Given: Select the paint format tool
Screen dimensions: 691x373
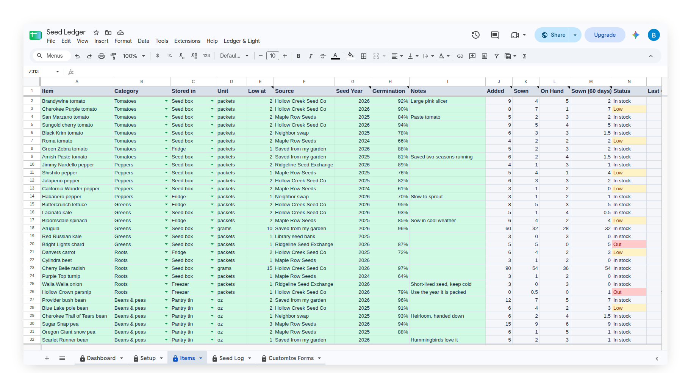Looking at the screenshot, I should click(113, 56).
